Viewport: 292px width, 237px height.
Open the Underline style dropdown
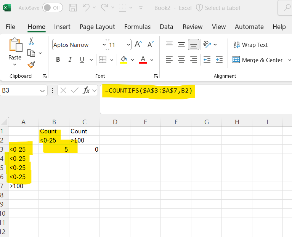tap(91, 60)
